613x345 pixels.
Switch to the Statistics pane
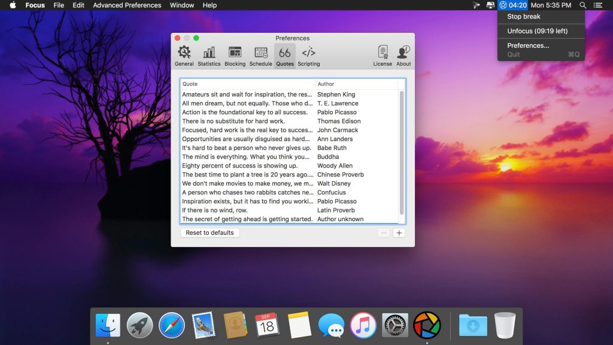pos(209,56)
